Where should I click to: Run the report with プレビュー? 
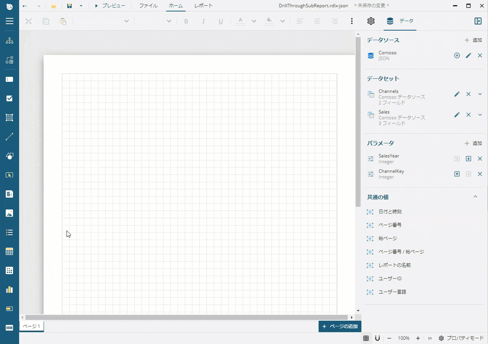(110, 6)
